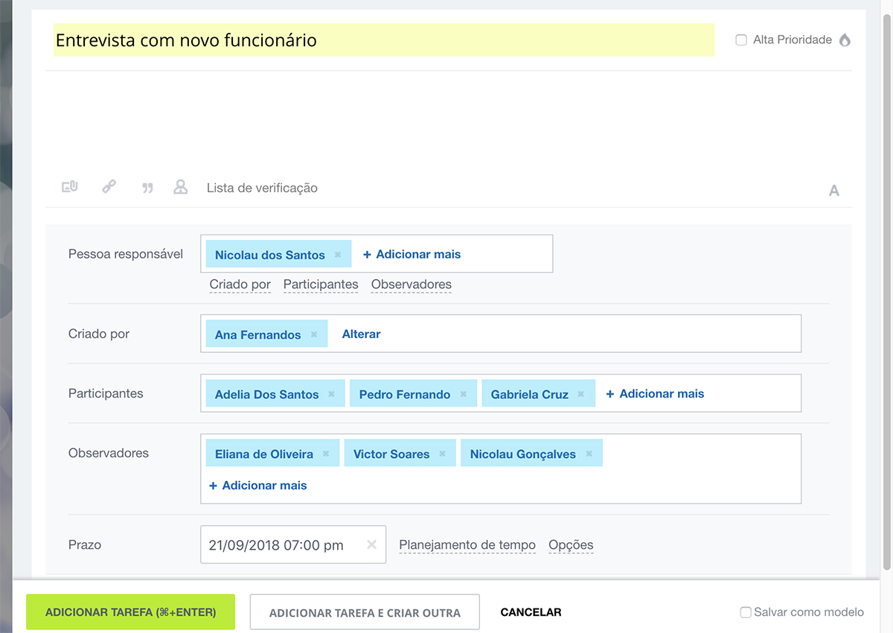
Task: Click the insert link icon
Action: tap(109, 188)
